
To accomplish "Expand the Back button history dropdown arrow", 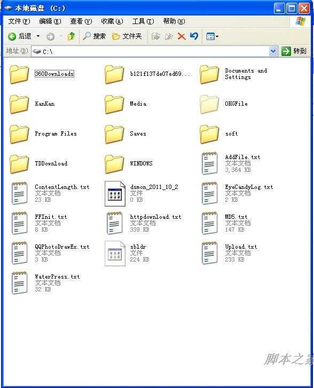I will coord(38,36).
